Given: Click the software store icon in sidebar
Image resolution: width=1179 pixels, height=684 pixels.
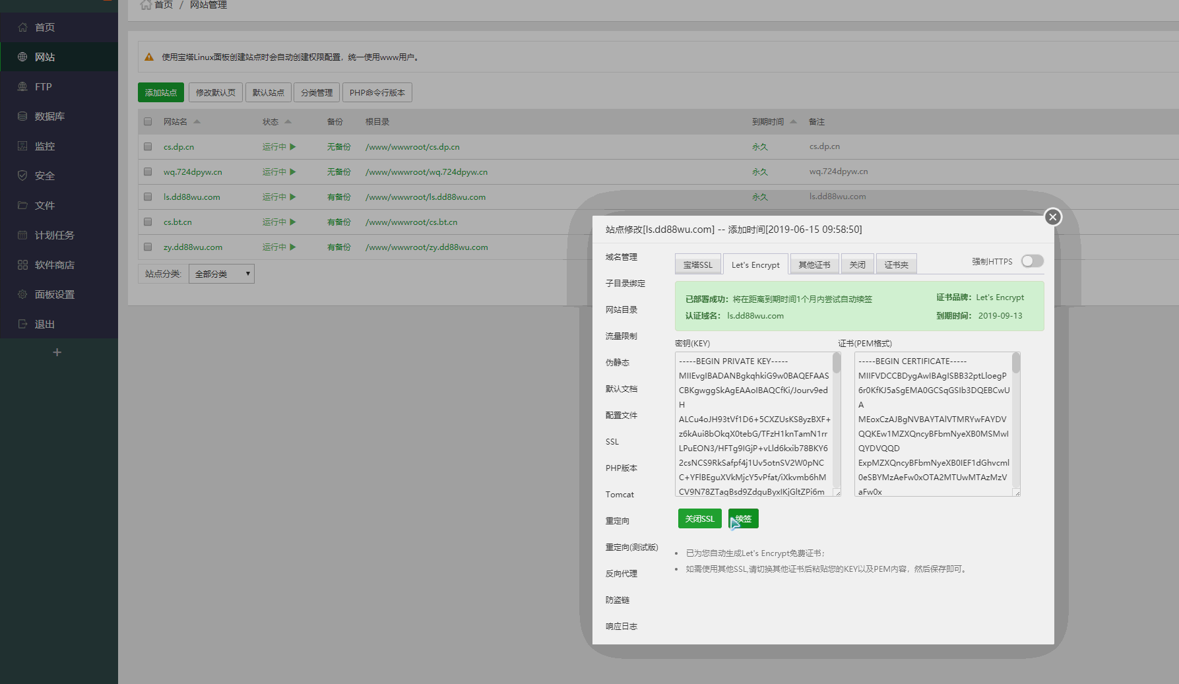Looking at the screenshot, I should [22, 264].
